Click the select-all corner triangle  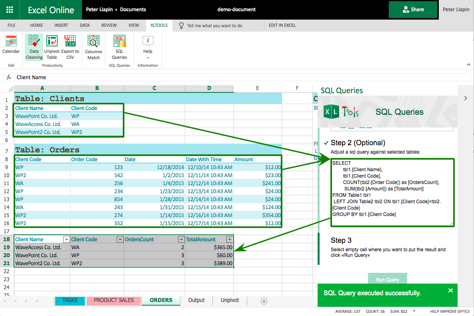[10, 88]
